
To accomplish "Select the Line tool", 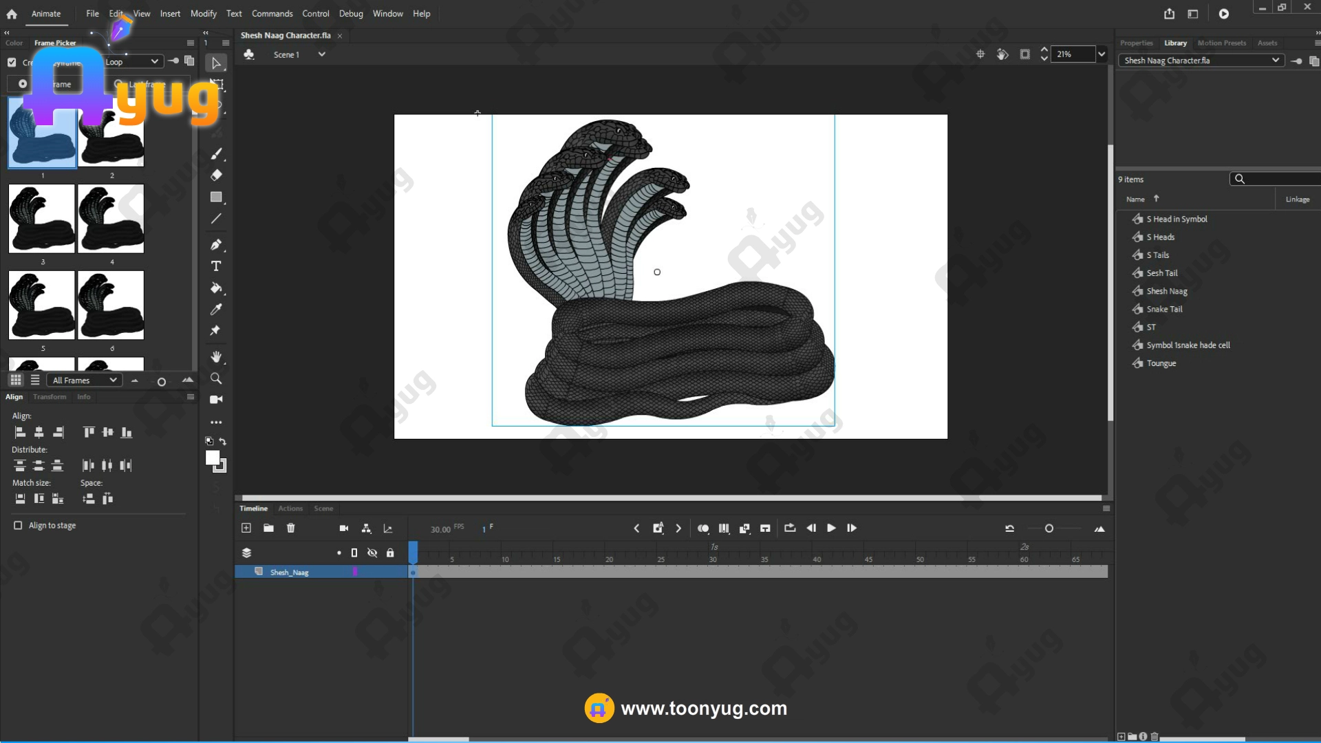I will pyautogui.click(x=216, y=219).
